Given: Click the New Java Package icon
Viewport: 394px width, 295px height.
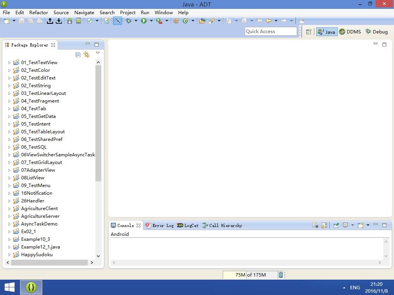Looking at the screenshot, I should (176, 21).
